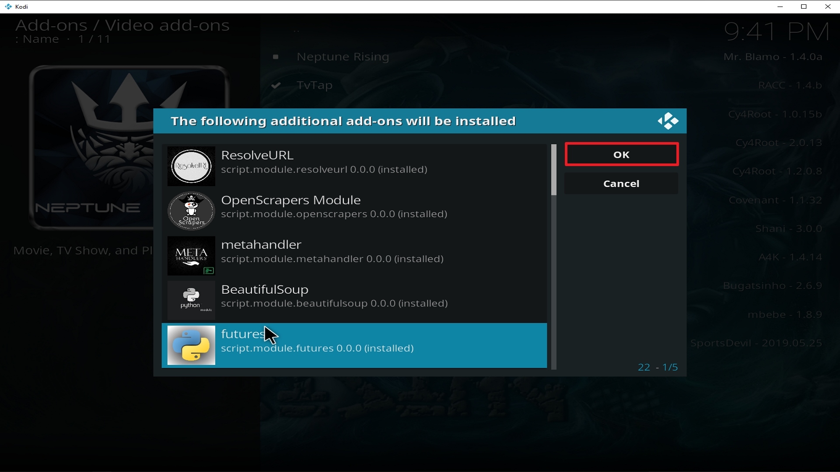Click Neptune Rising's square bullet icon
The image size is (840, 472).
tap(276, 57)
